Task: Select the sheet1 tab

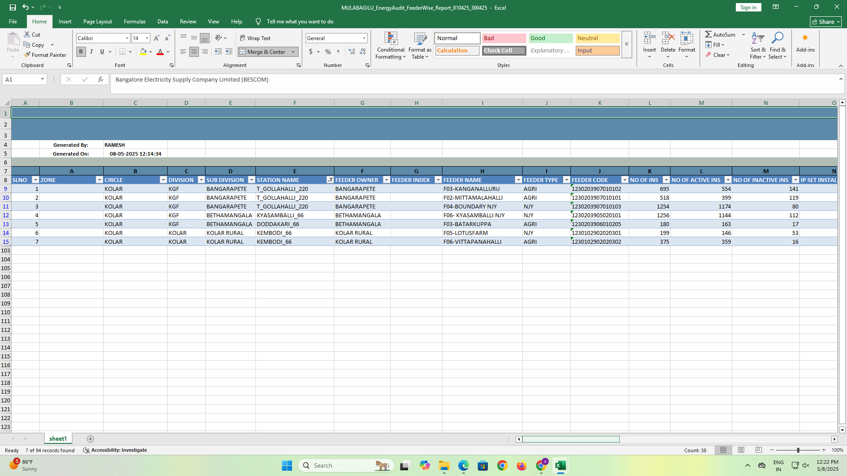Action: coord(58,439)
